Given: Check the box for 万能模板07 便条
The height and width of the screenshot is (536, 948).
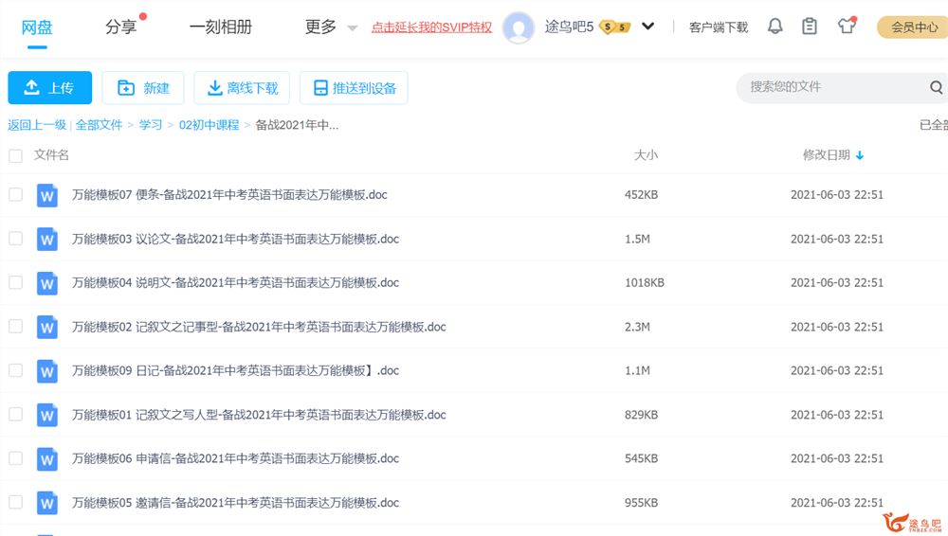Looking at the screenshot, I should click(x=16, y=194).
